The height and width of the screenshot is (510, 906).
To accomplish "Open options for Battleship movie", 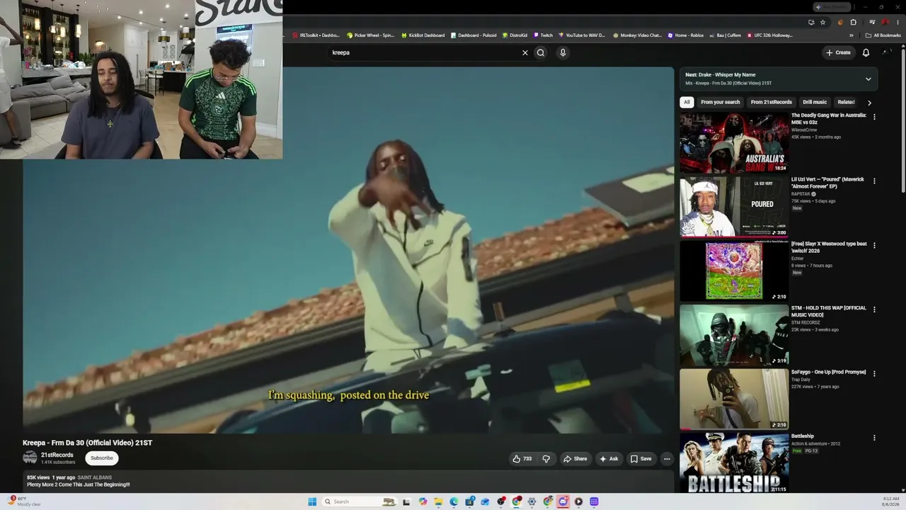I will (x=874, y=438).
